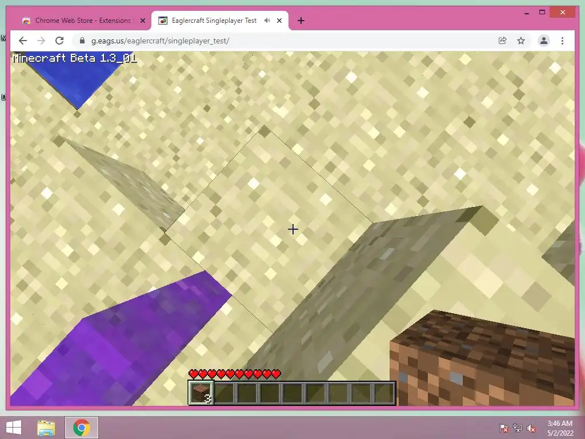Close the Eaglercraft Singleplayer Test tab
The image size is (585, 439).
pos(279,21)
